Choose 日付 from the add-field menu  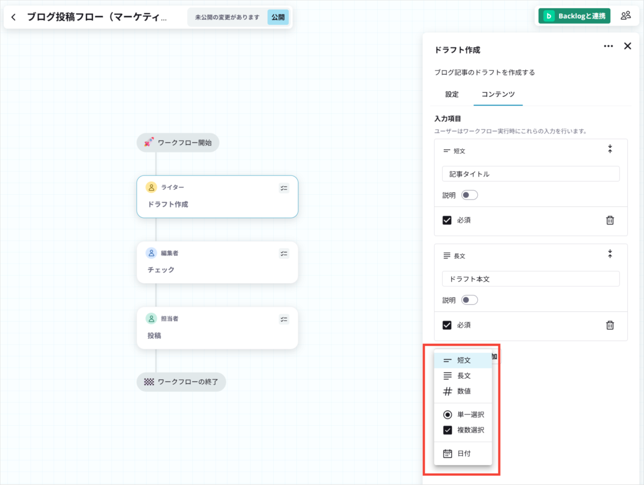click(x=463, y=453)
